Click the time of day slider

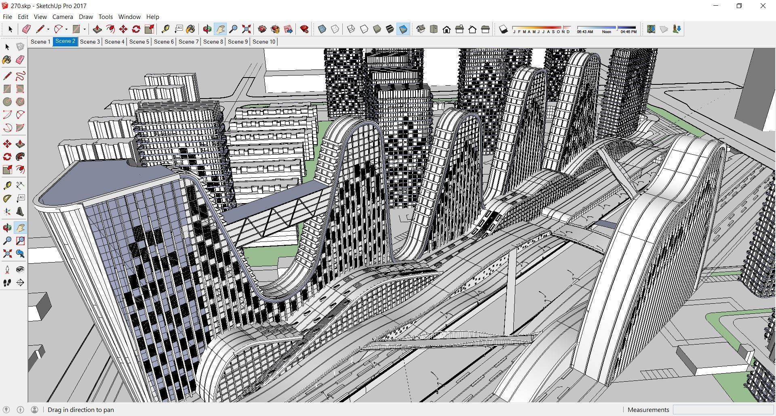tap(607, 27)
